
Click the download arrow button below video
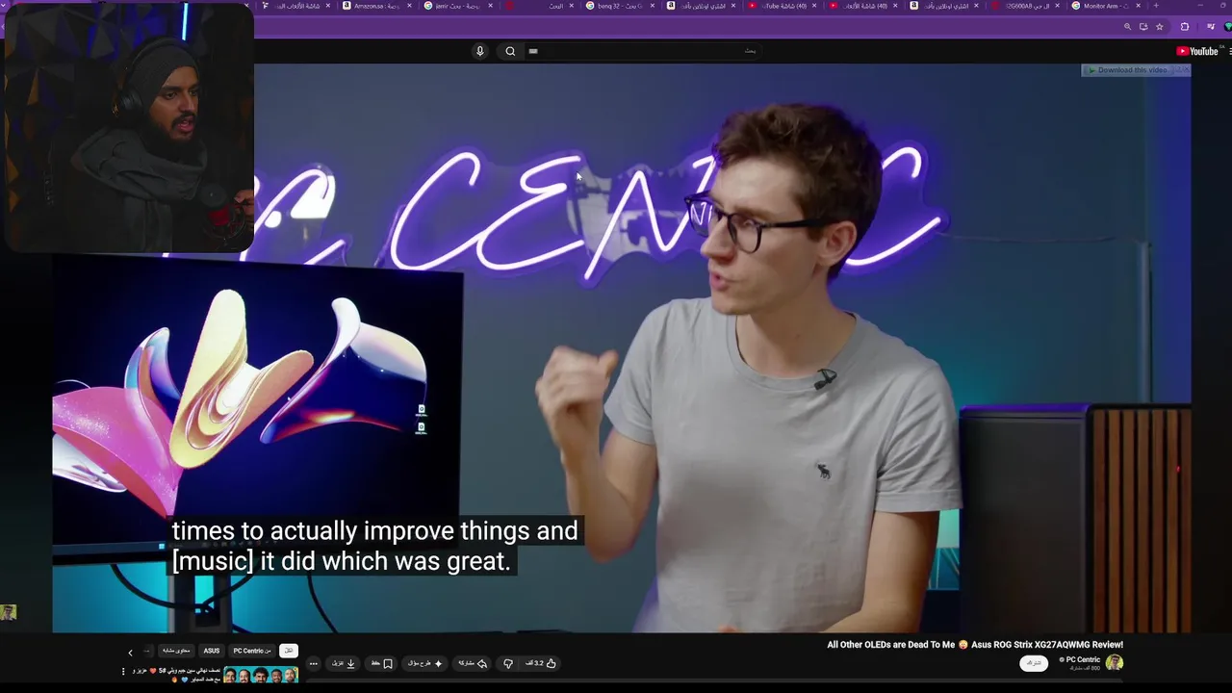(x=344, y=663)
